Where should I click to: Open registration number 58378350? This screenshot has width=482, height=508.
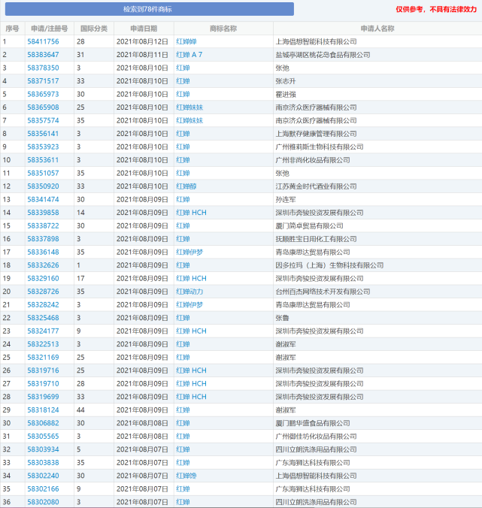tap(43, 68)
